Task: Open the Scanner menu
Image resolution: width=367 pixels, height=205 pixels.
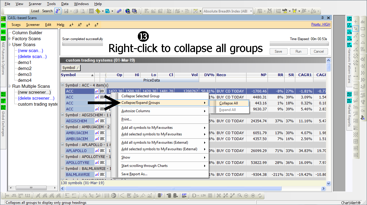Action: tap(35, 4)
